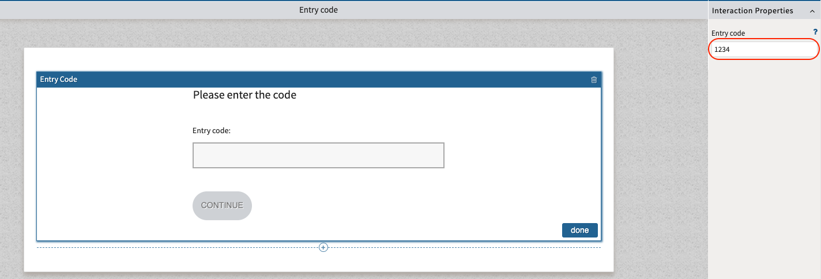
Task: Click the Entry code label in properties panel
Action: 728,33
